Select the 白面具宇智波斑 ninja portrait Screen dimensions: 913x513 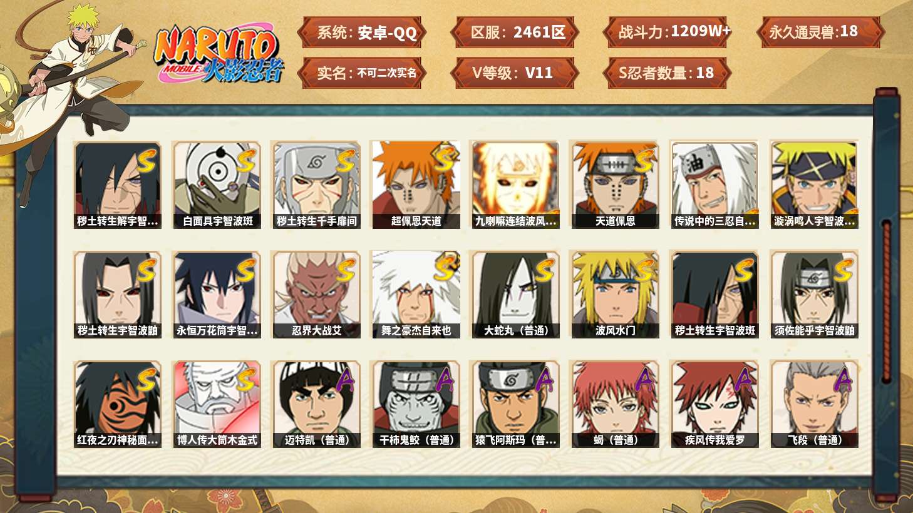point(217,185)
